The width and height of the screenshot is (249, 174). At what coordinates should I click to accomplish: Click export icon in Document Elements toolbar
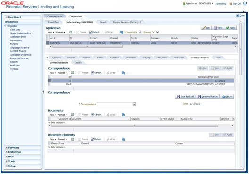click(73, 139)
